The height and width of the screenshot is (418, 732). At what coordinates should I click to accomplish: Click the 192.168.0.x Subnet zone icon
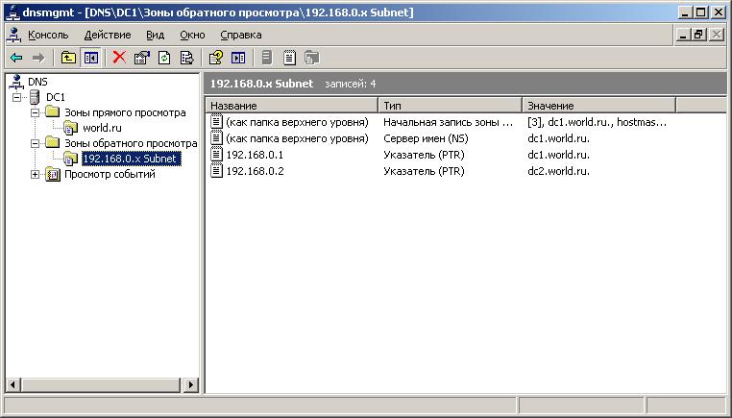(x=71, y=159)
